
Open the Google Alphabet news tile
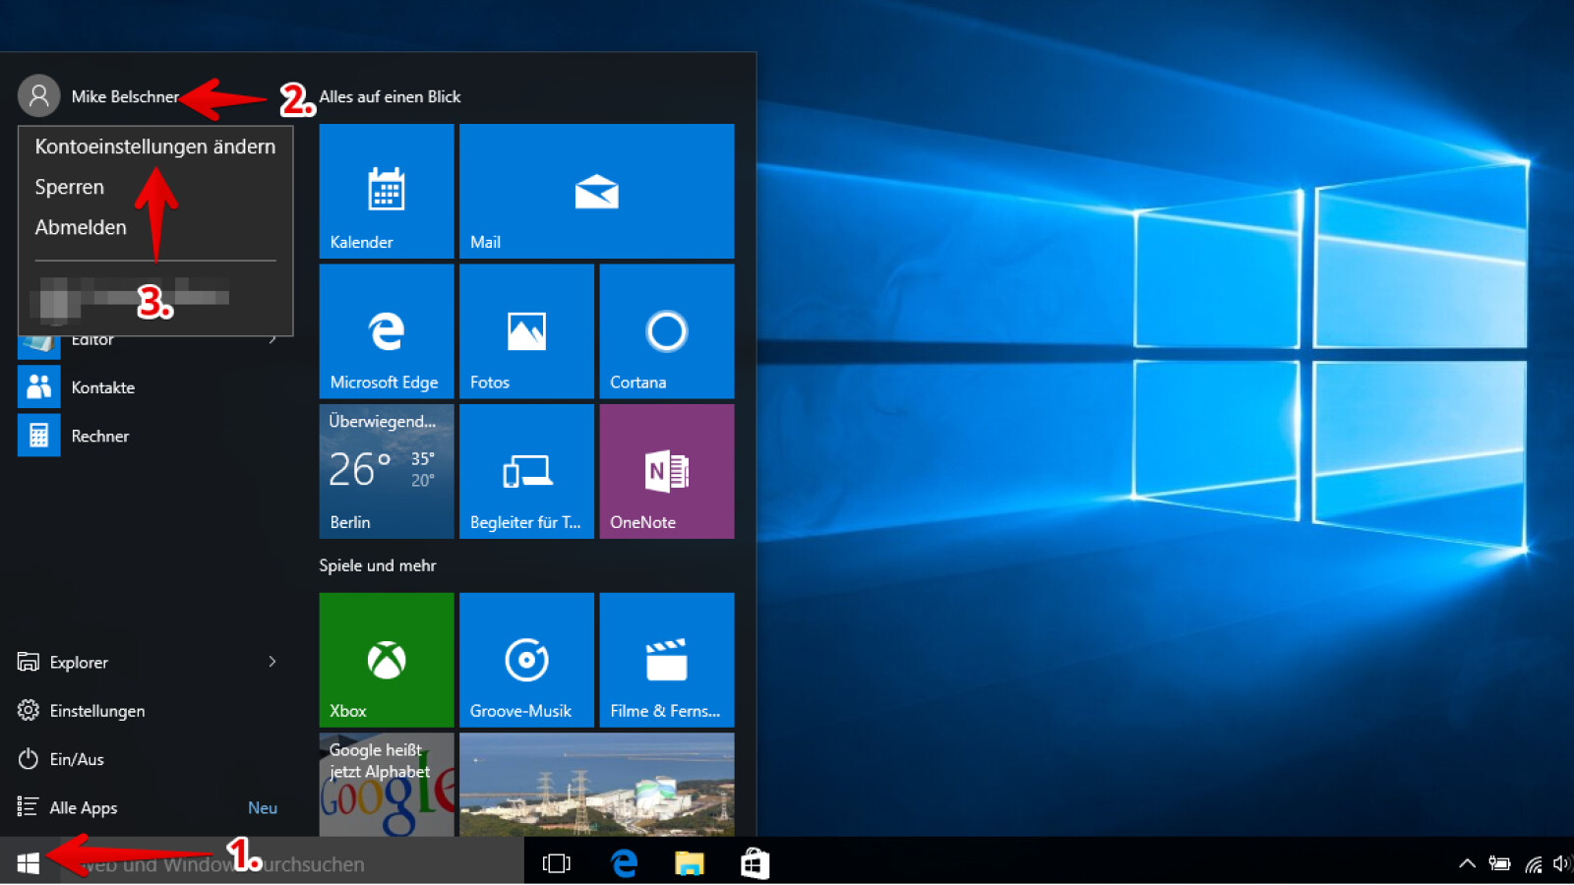pyautogui.click(x=387, y=785)
